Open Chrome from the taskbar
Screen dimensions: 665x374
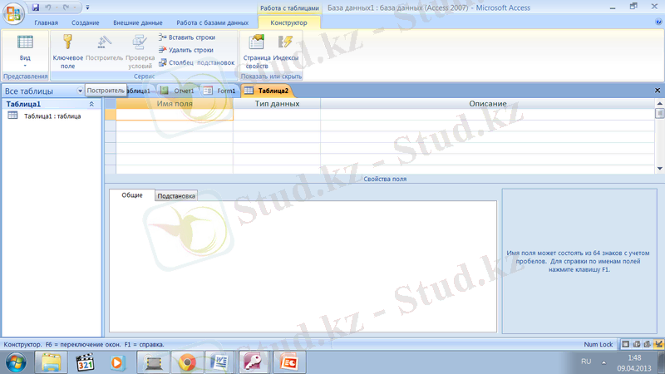[187, 362]
